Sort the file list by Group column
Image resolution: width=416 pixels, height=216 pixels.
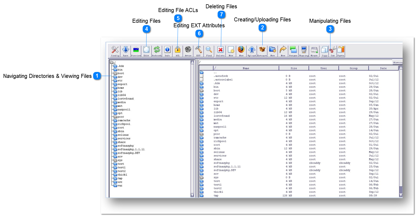354,68
